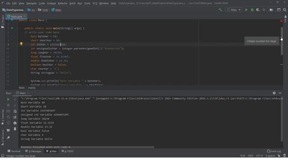Screen dimensions: 288x162
Task: Click the Main class breadcrumb in navigation bar
Action: tap(56, 10)
